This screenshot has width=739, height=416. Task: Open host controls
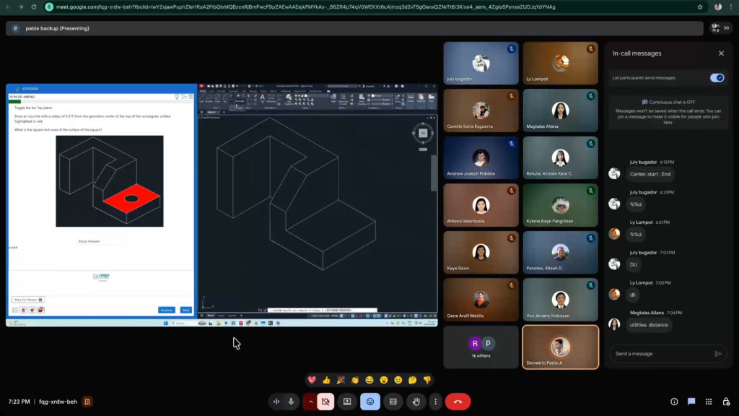(x=725, y=402)
